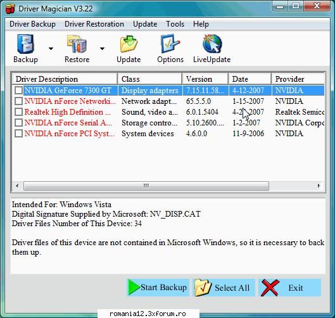Open the Driver Backup menu

[32, 24]
